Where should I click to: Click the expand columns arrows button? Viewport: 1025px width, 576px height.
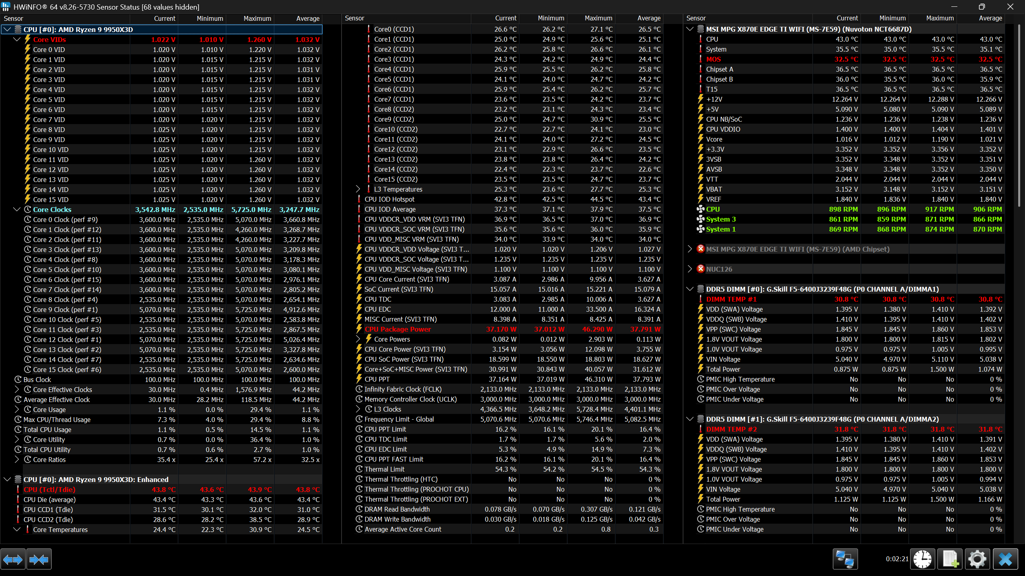click(x=13, y=559)
